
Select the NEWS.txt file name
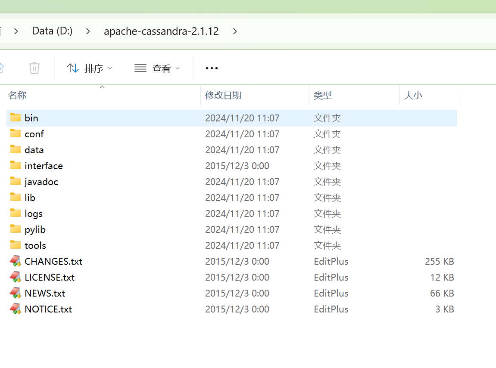click(x=45, y=293)
